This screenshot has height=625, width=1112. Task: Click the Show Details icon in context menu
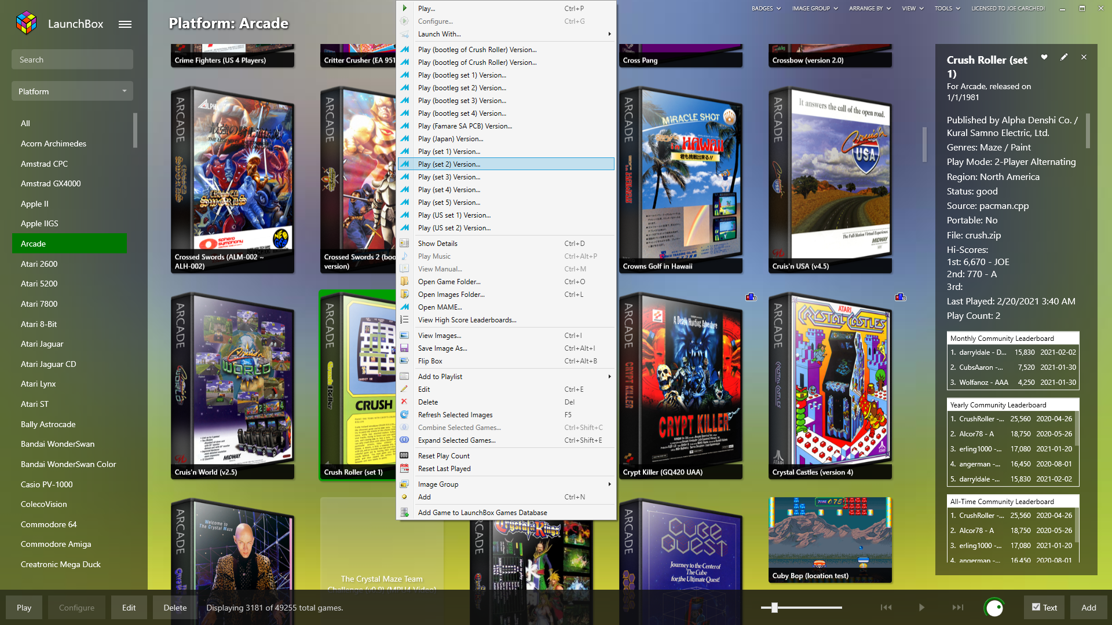pos(405,244)
